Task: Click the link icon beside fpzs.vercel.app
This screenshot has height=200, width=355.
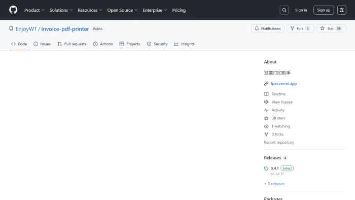Action: (266, 84)
